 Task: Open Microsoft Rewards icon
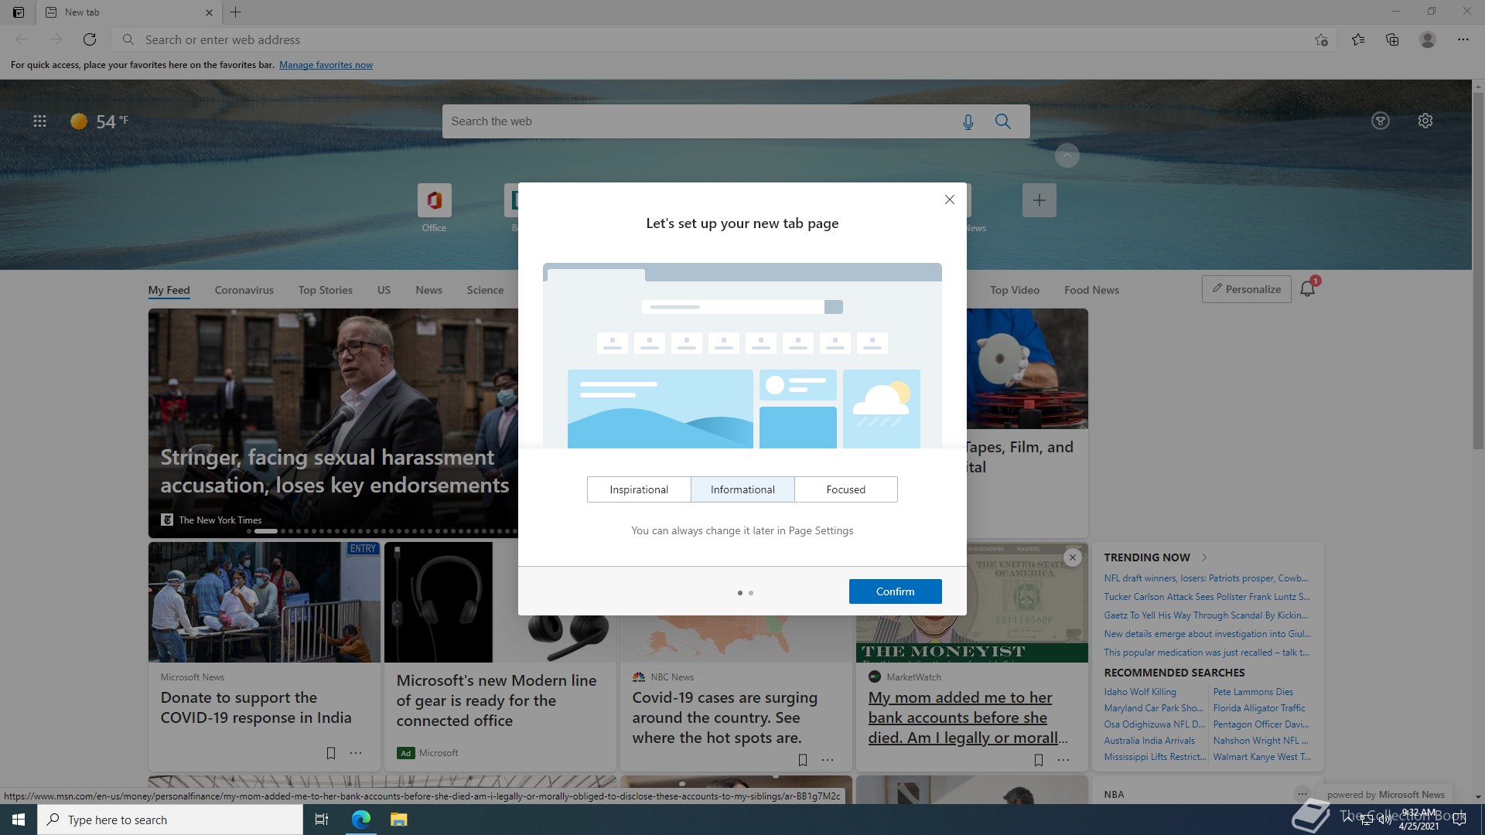[x=1381, y=121]
